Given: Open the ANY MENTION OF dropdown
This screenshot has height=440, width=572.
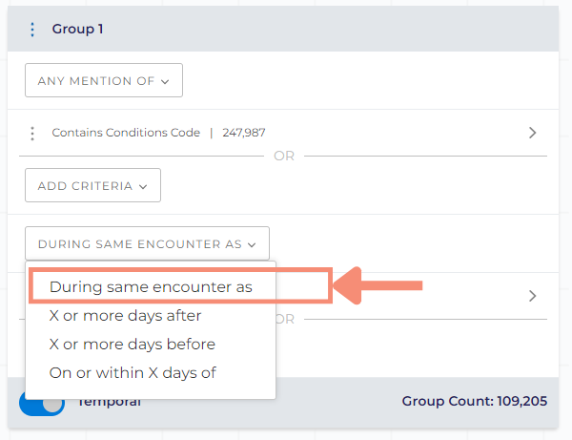Looking at the screenshot, I should (104, 80).
